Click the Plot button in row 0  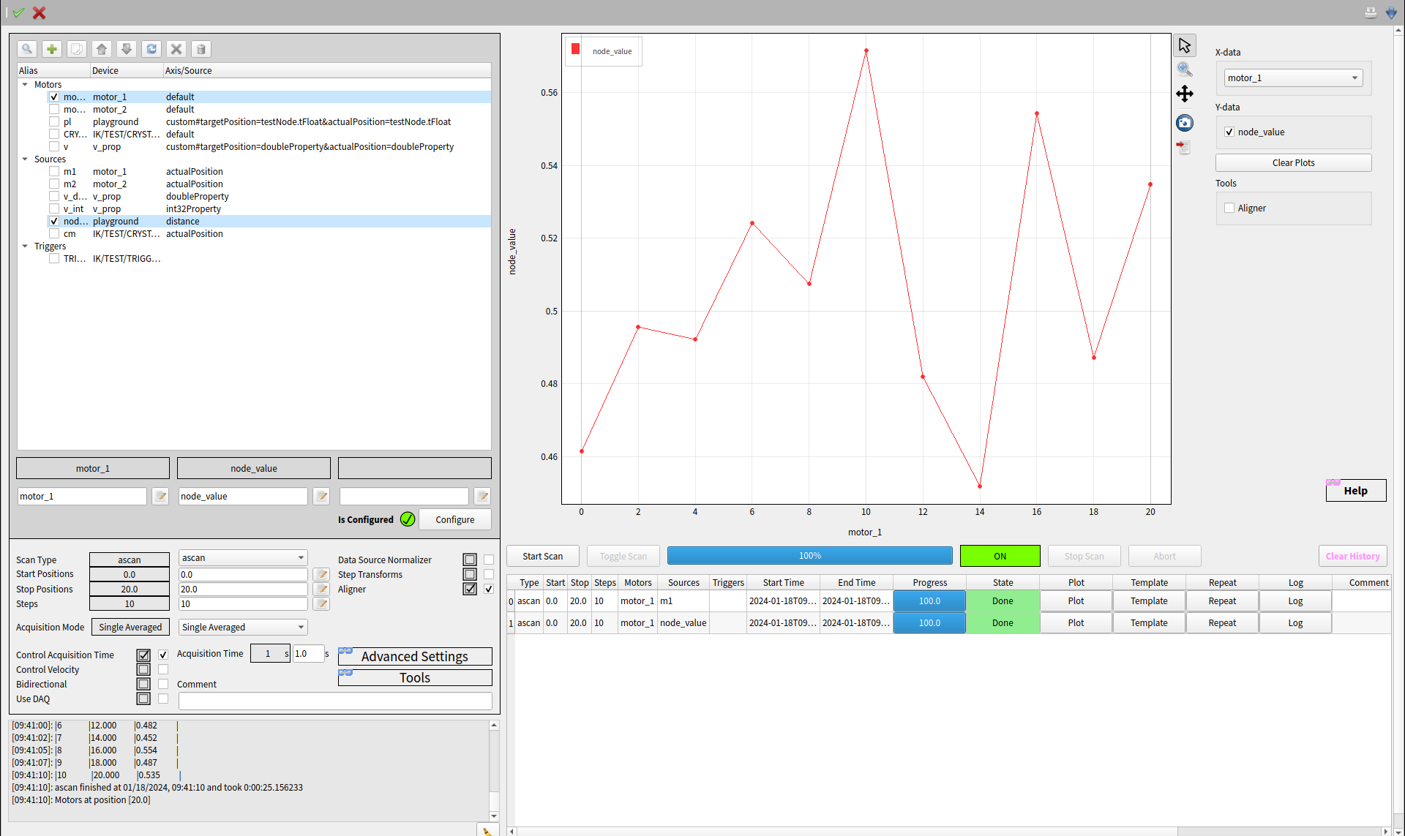pos(1076,601)
